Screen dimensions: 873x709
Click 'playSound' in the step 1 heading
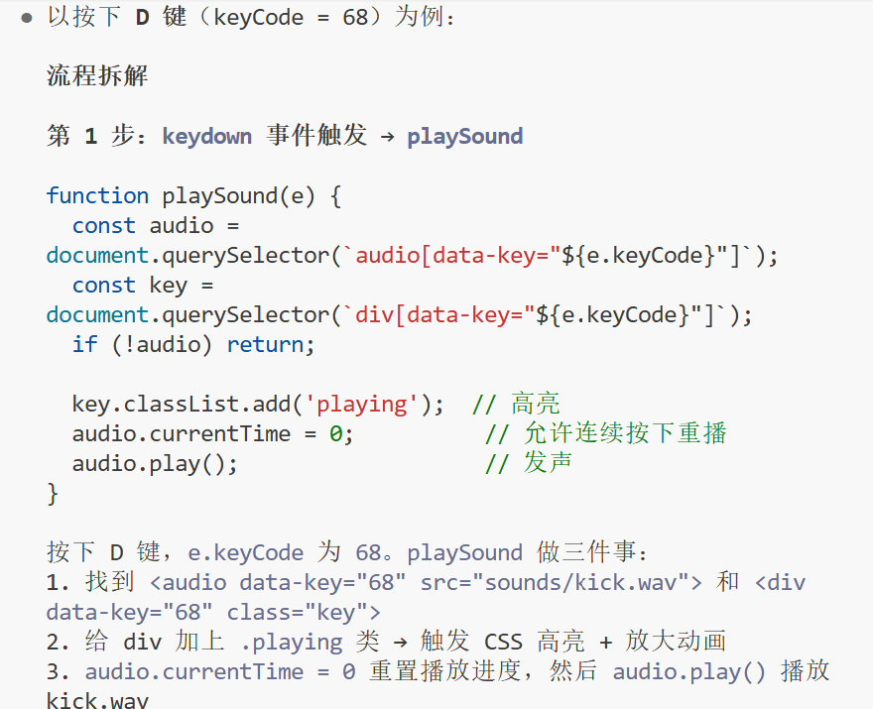click(465, 137)
